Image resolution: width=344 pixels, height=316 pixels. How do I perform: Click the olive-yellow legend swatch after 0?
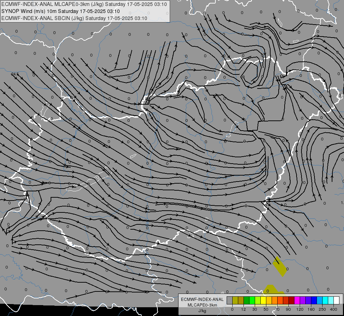(235, 301)
